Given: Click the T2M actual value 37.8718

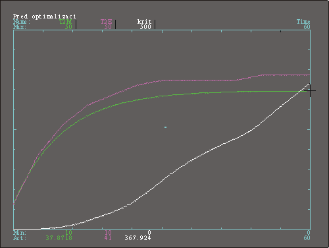Looking at the screenshot, I should 59,237.
